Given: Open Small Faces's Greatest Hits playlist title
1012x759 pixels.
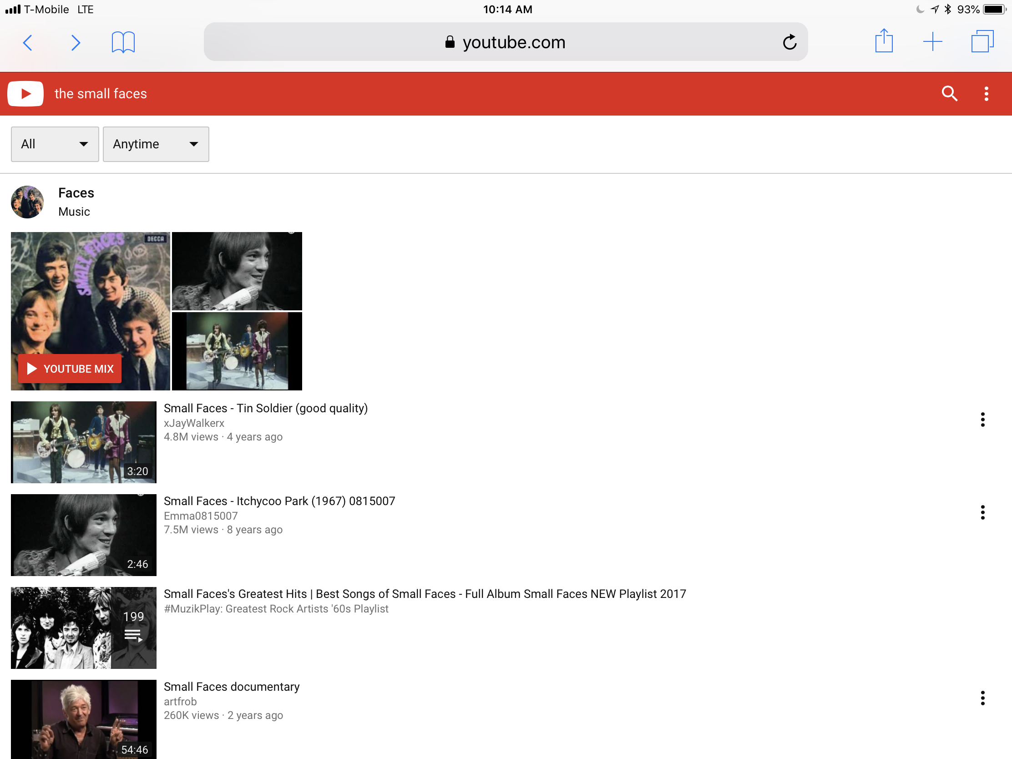Looking at the screenshot, I should click(425, 594).
